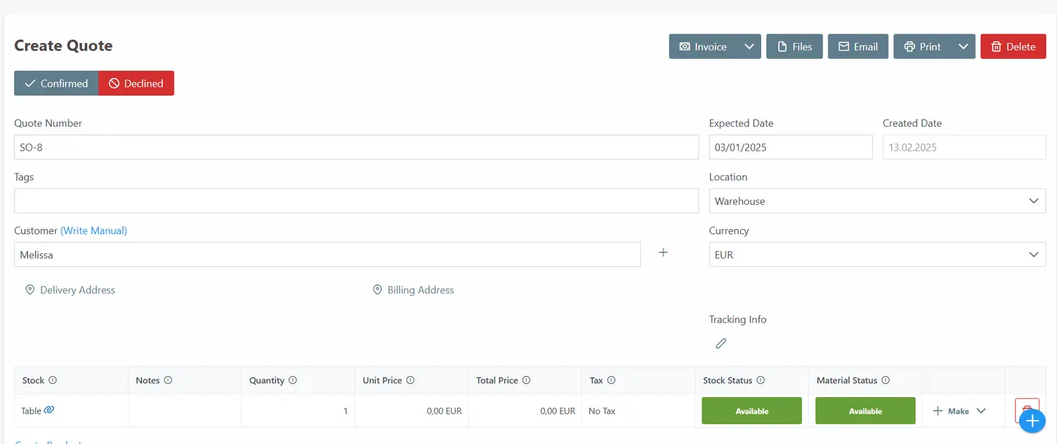Image resolution: width=1057 pixels, height=444 pixels.
Task: Click the Delivery Address label
Action: pyautogui.click(x=77, y=290)
